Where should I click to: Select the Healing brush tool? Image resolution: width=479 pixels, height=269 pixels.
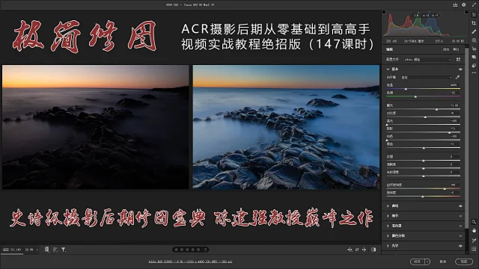pyautogui.click(x=474, y=31)
